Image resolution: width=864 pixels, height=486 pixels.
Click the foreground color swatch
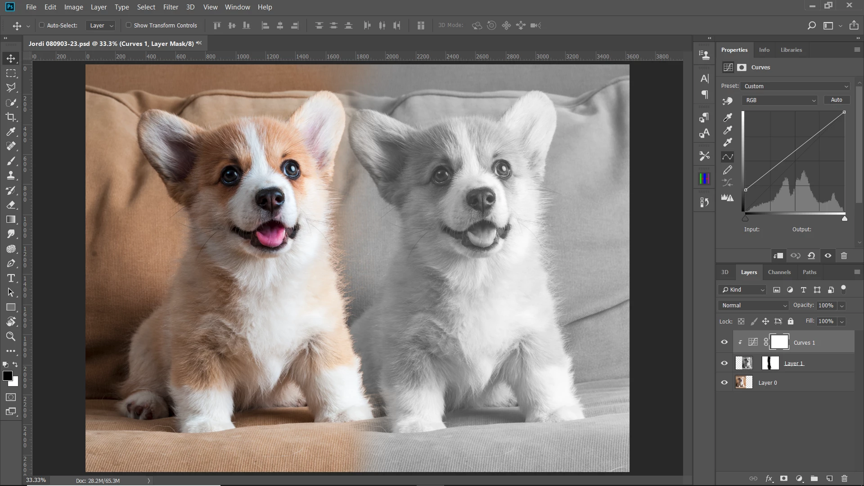click(7, 376)
